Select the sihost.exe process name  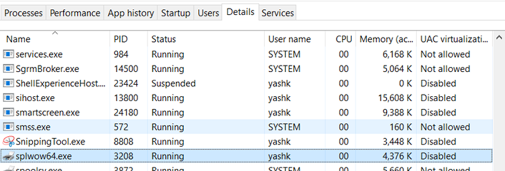[x=35, y=98]
